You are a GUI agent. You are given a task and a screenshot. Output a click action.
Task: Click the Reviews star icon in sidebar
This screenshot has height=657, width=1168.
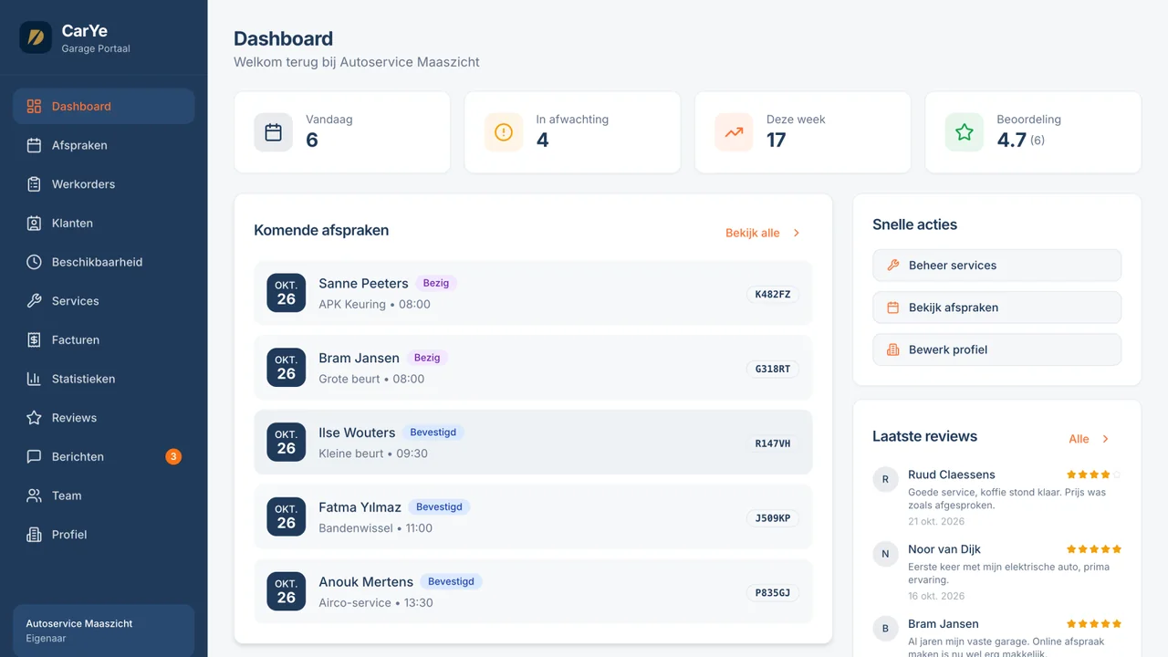click(x=34, y=418)
